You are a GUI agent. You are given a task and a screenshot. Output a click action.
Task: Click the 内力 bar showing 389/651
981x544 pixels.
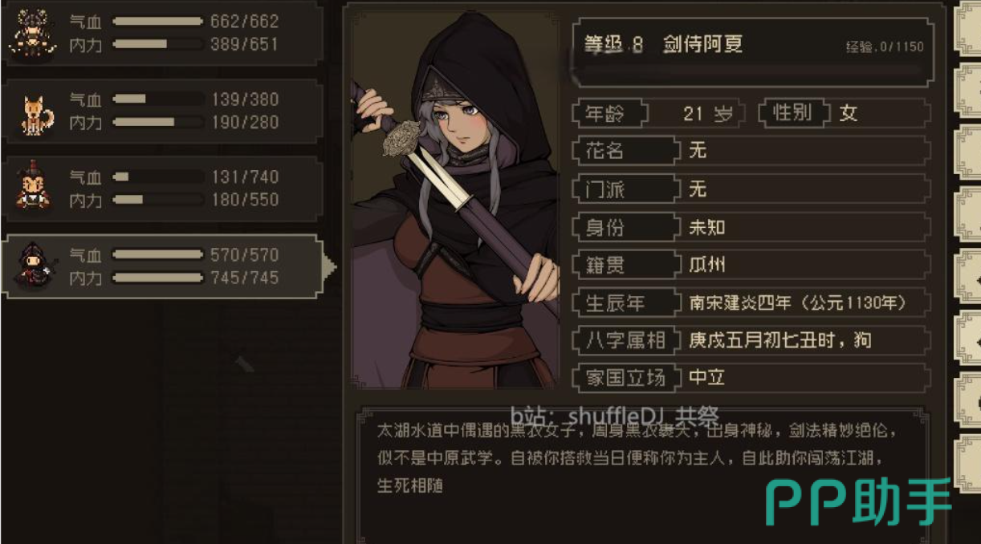tap(157, 44)
